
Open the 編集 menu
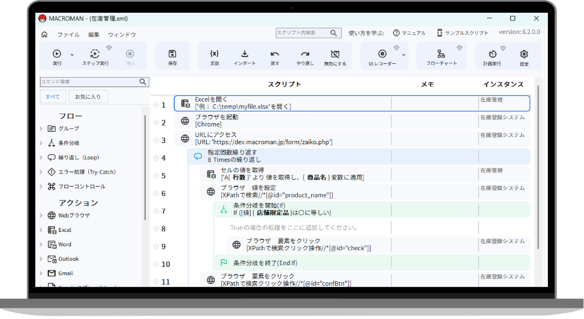(x=94, y=34)
